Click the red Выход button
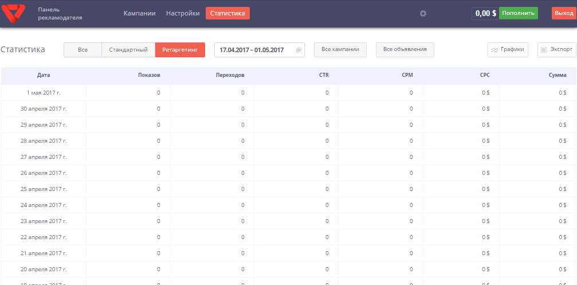The image size is (577, 285). coord(564,13)
